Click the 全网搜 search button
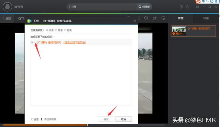This screenshot has height=127, width=220. coord(144,7)
